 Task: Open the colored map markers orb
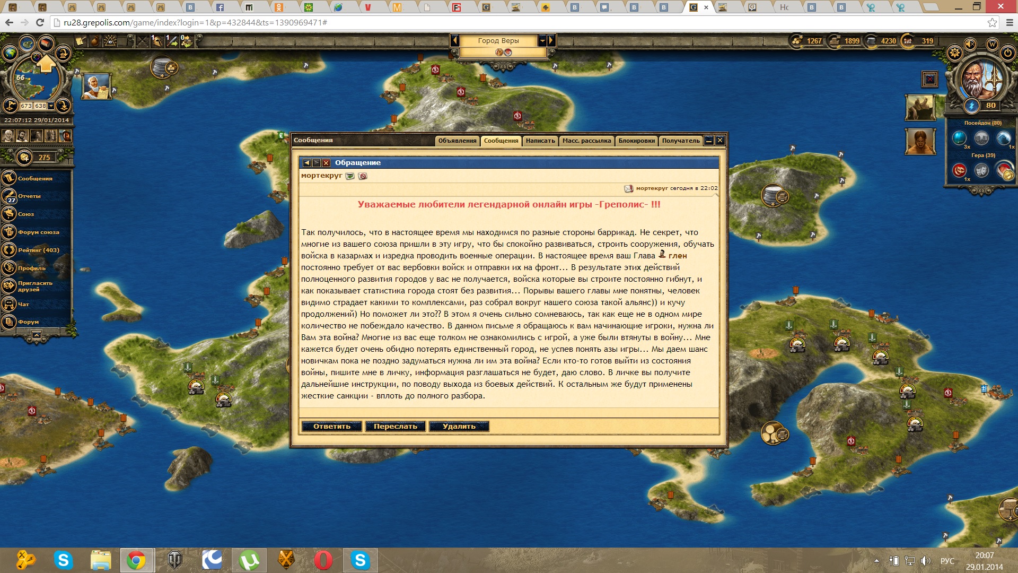[x=36, y=56]
